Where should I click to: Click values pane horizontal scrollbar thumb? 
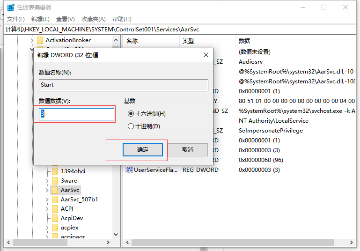point(232,242)
